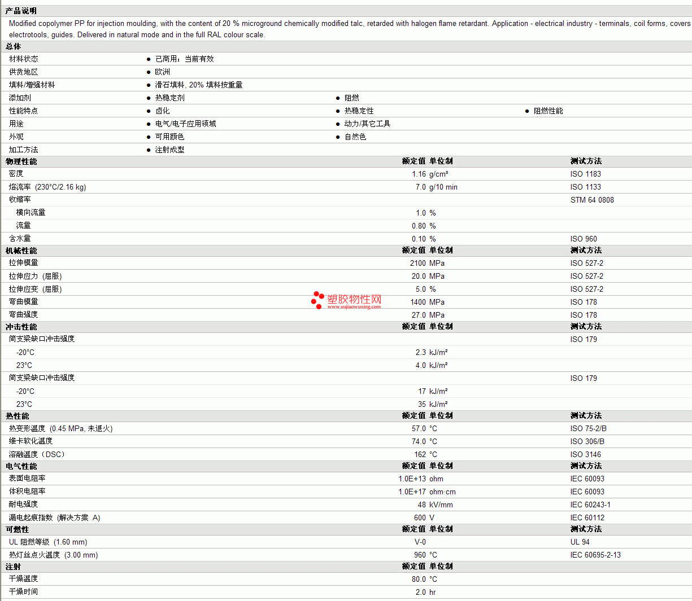This screenshot has width=692, height=601.
Task: Click the '机械性能' section header
Action: 21,251
